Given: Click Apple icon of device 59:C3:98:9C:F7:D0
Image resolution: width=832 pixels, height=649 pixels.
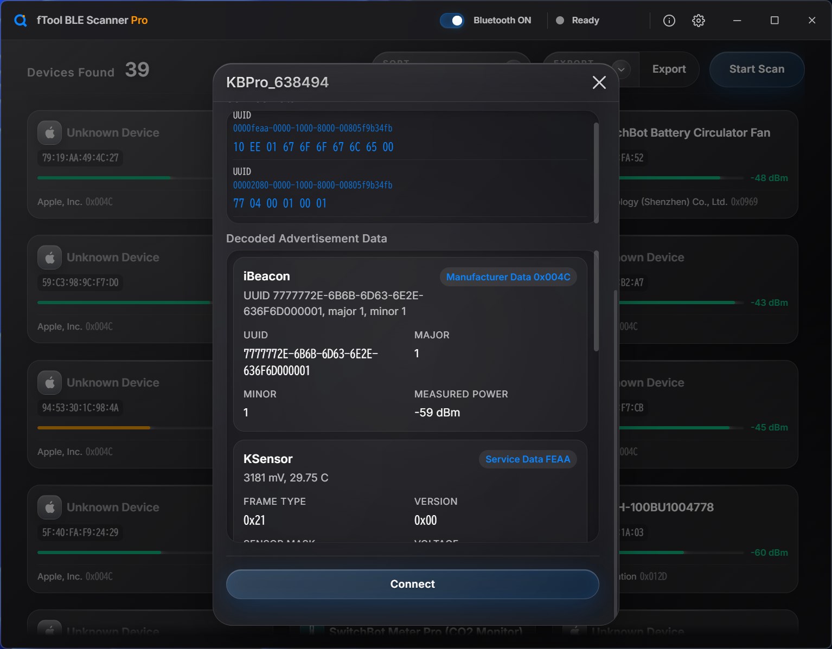Looking at the screenshot, I should point(50,258).
